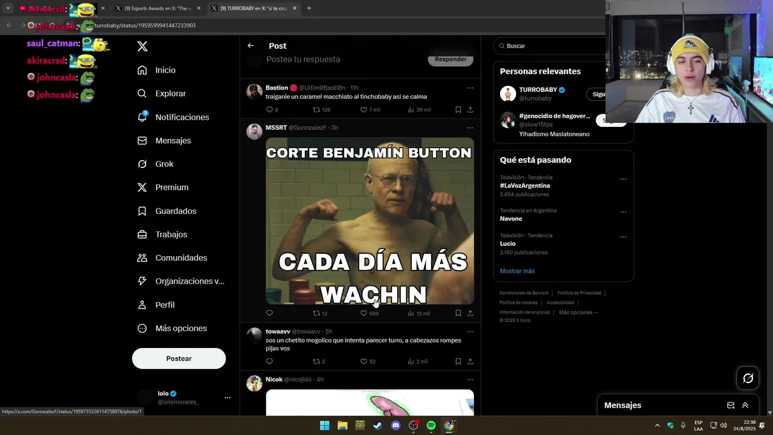Open more options on Nicok's post
The width and height of the screenshot is (773, 435).
470,379
